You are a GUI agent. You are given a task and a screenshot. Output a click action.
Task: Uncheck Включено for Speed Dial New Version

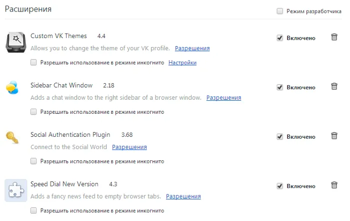coord(279,186)
